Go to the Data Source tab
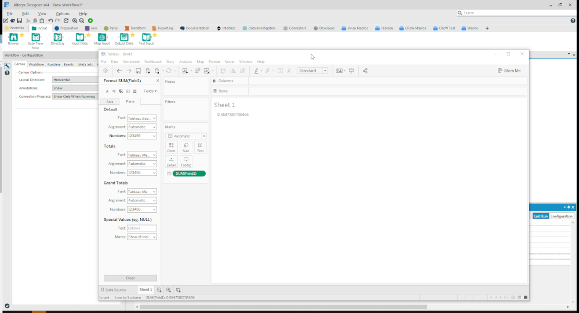This screenshot has height=313, width=579. click(x=114, y=290)
